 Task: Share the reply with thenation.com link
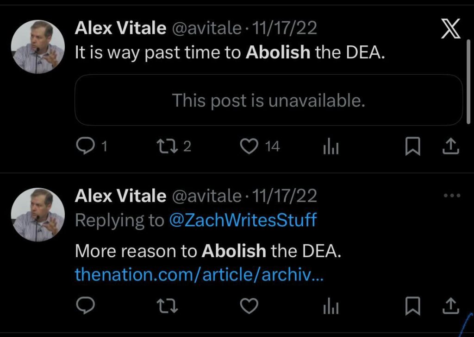[x=450, y=306]
